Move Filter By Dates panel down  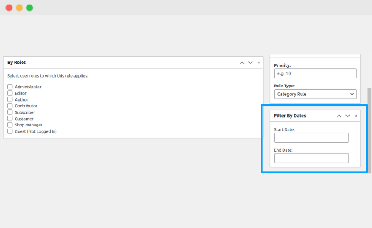(x=348, y=116)
